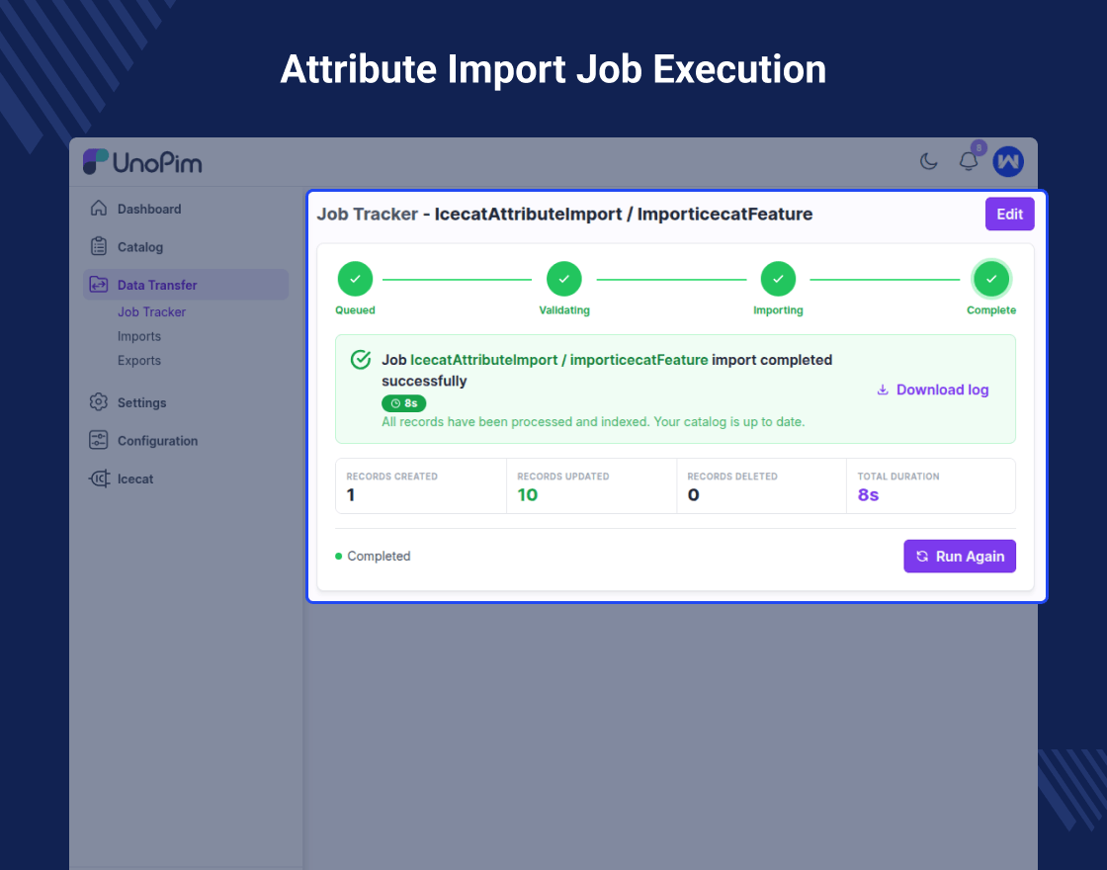Click success circle-check icon
This screenshot has height=870, width=1107.
pos(361,360)
